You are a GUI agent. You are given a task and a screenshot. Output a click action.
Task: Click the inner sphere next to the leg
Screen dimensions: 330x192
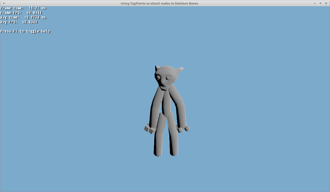pos(180,130)
